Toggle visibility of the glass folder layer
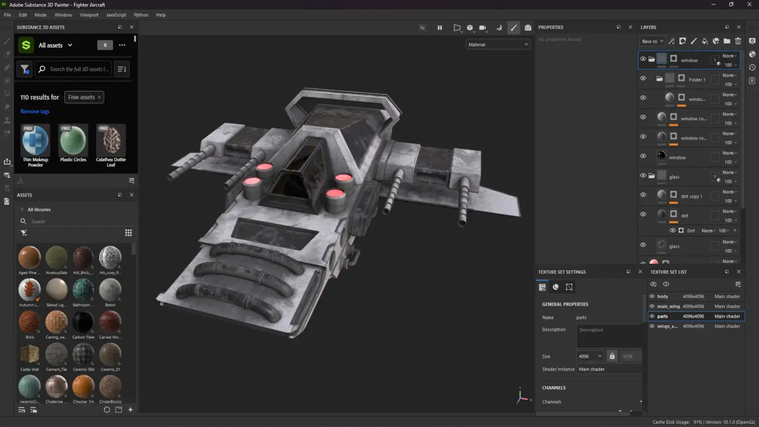Viewport: 759px width, 427px height. click(643, 176)
